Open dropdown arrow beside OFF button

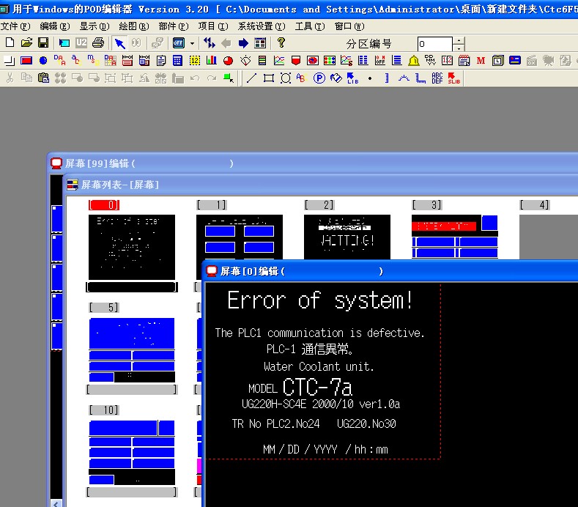[x=193, y=43]
